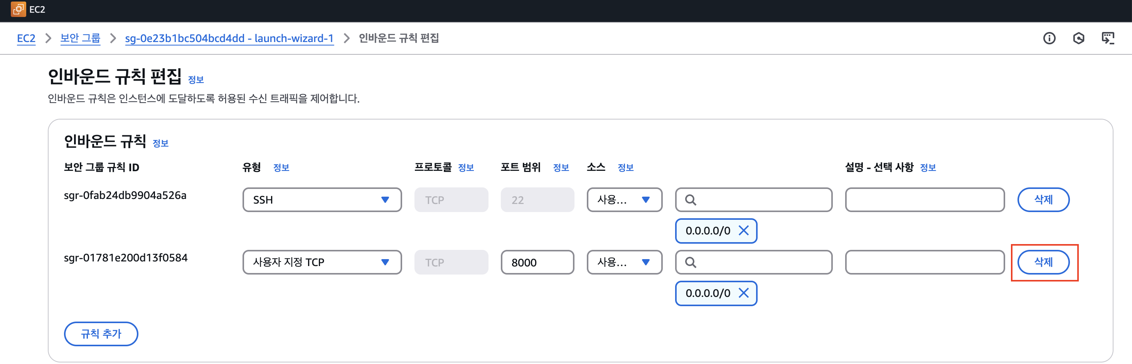Click disabled port field showing 22
The image size is (1132, 364).
click(x=537, y=200)
